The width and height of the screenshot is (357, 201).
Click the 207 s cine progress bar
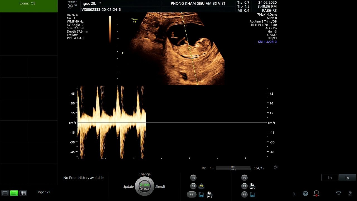point(233,169)
